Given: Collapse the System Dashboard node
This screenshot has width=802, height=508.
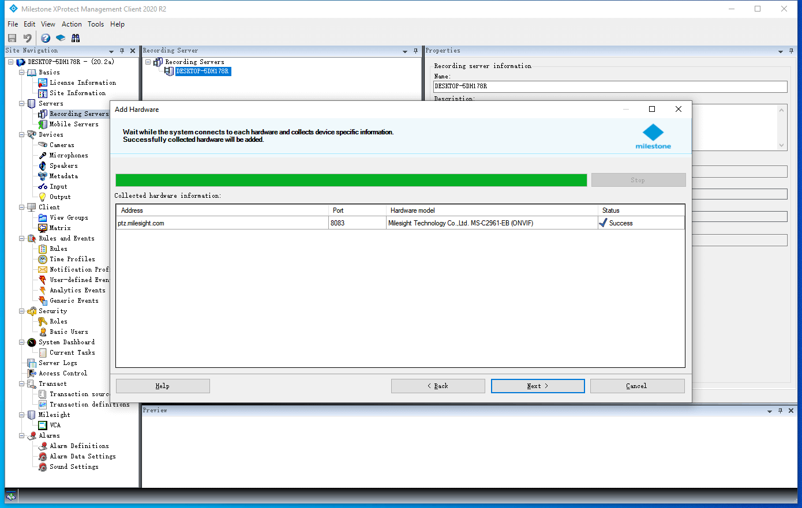Looking at the screenshot, I should tap(22, 343).
